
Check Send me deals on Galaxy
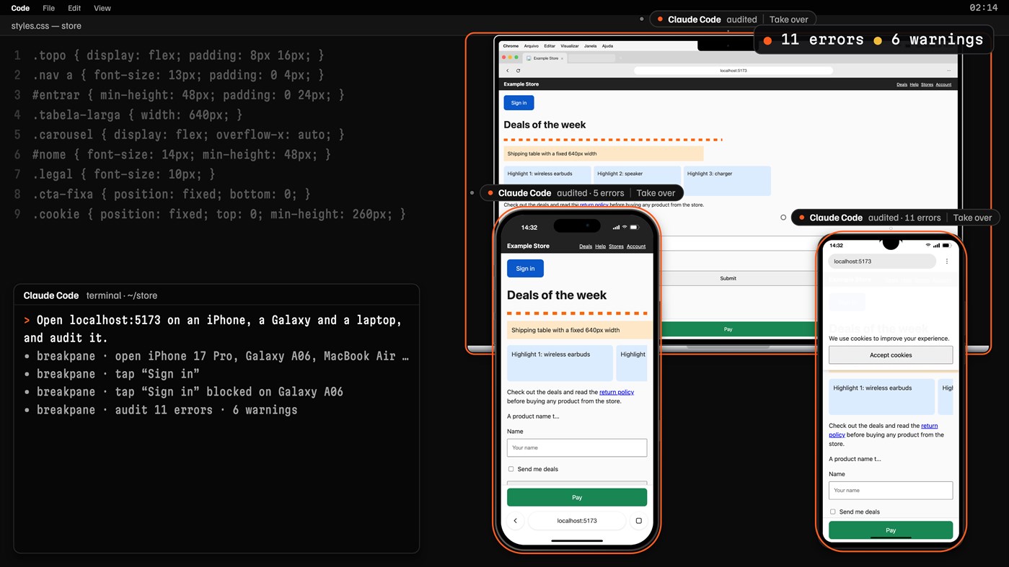[833, 512]
